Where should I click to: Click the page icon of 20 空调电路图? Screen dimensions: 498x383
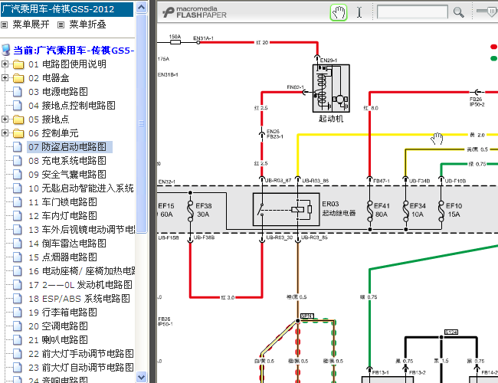(18, 326)
